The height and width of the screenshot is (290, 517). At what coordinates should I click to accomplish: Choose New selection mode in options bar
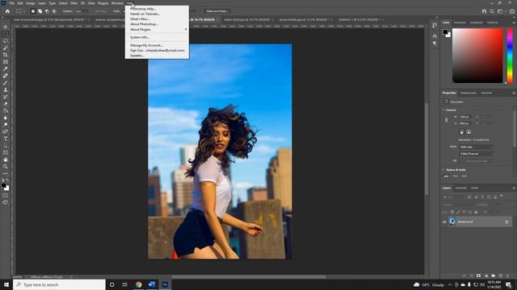[33, 11]
